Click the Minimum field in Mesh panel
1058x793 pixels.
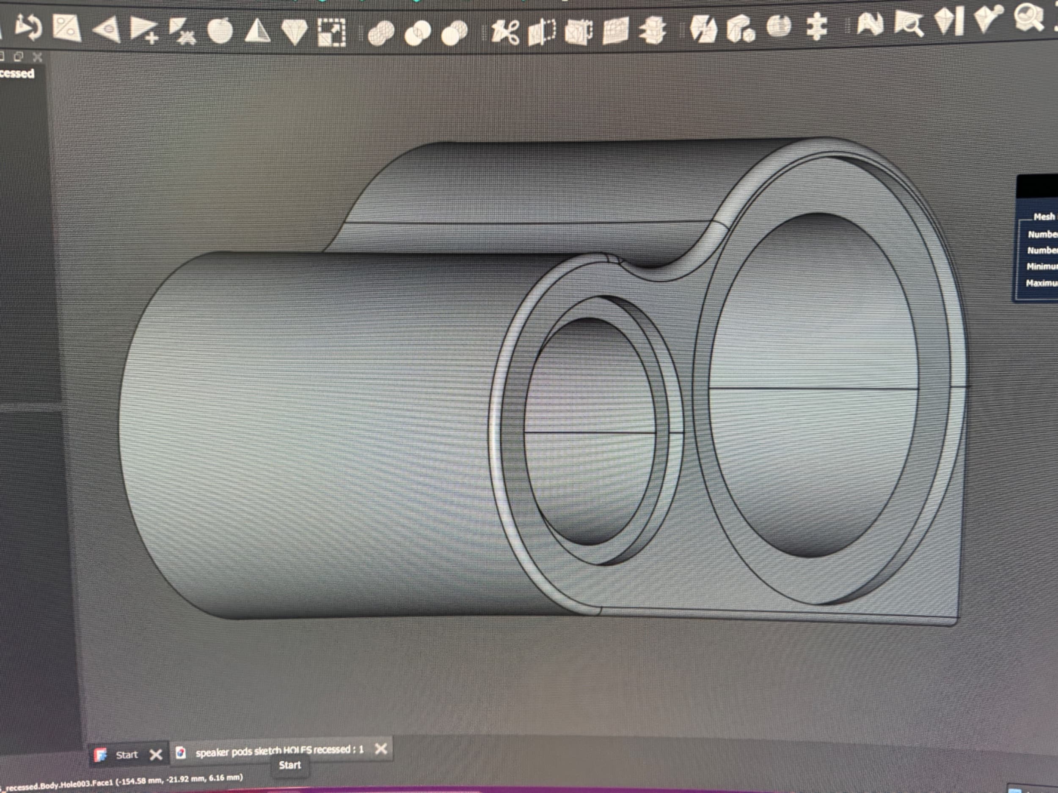click(x=1043, y=267)
